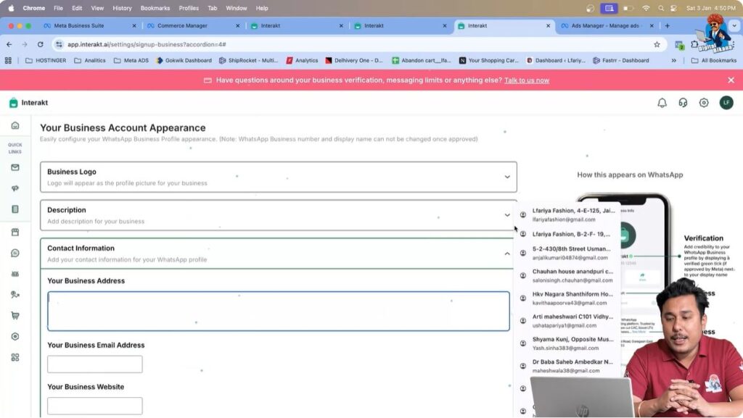Show more bookmarks overflow chevron
This screenshot has height=418, width=743.
click(x=674, y=61)
